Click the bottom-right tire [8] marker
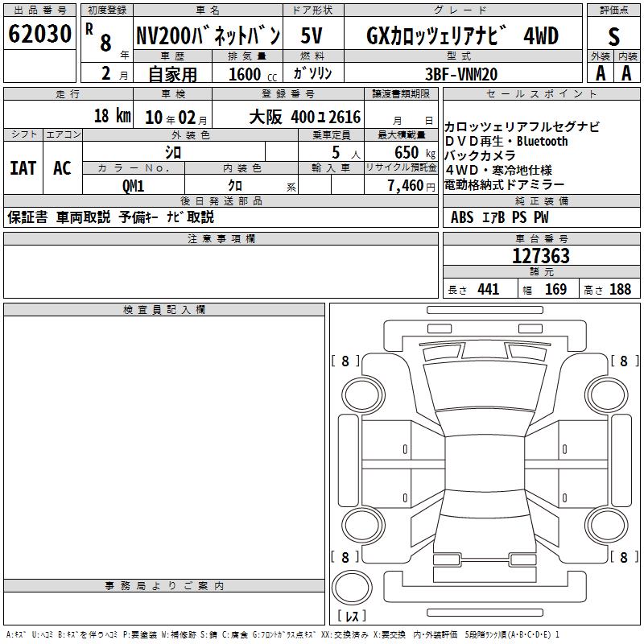644x644 pixels. 623,557
